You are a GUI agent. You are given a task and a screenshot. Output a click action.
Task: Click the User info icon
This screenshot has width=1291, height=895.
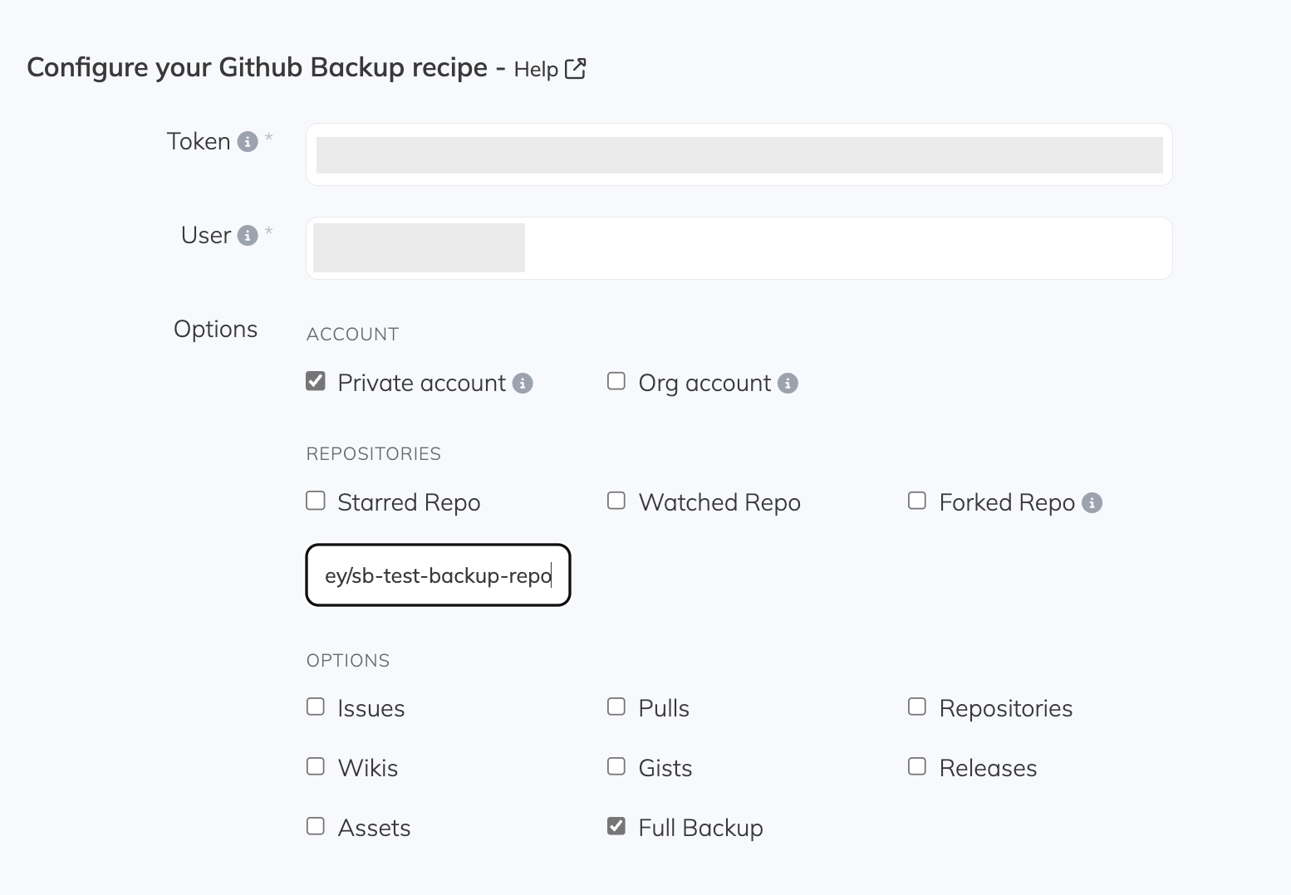pyautogui.click(x=247, y=236)
